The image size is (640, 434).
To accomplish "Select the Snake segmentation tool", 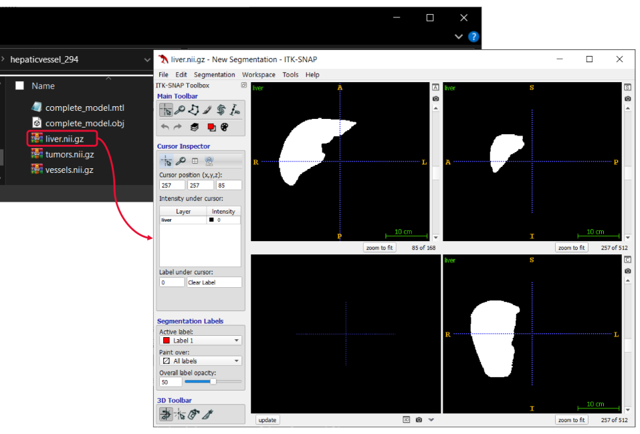I will [221, 110].
